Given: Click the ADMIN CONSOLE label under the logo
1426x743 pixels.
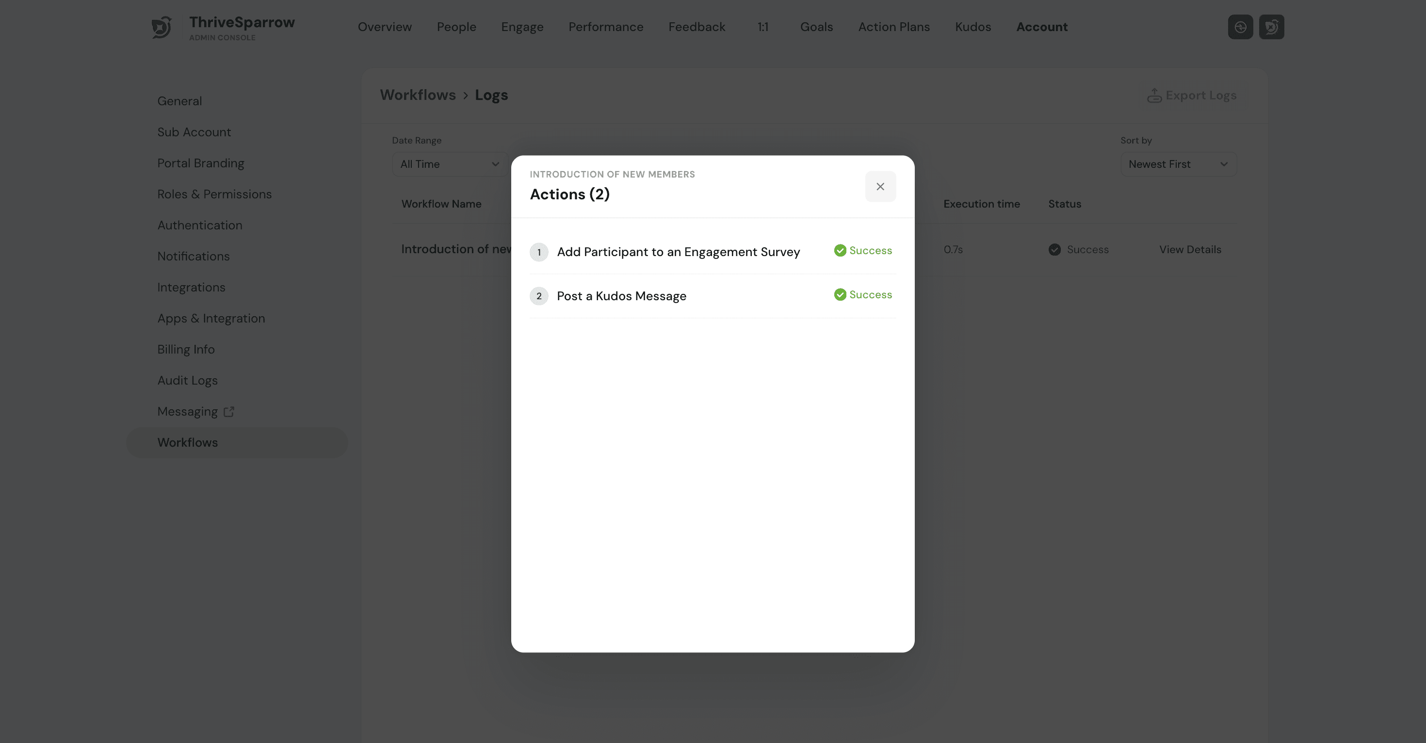Looking at the screenshot, I should pyautogui.click(x=223, y=38).
